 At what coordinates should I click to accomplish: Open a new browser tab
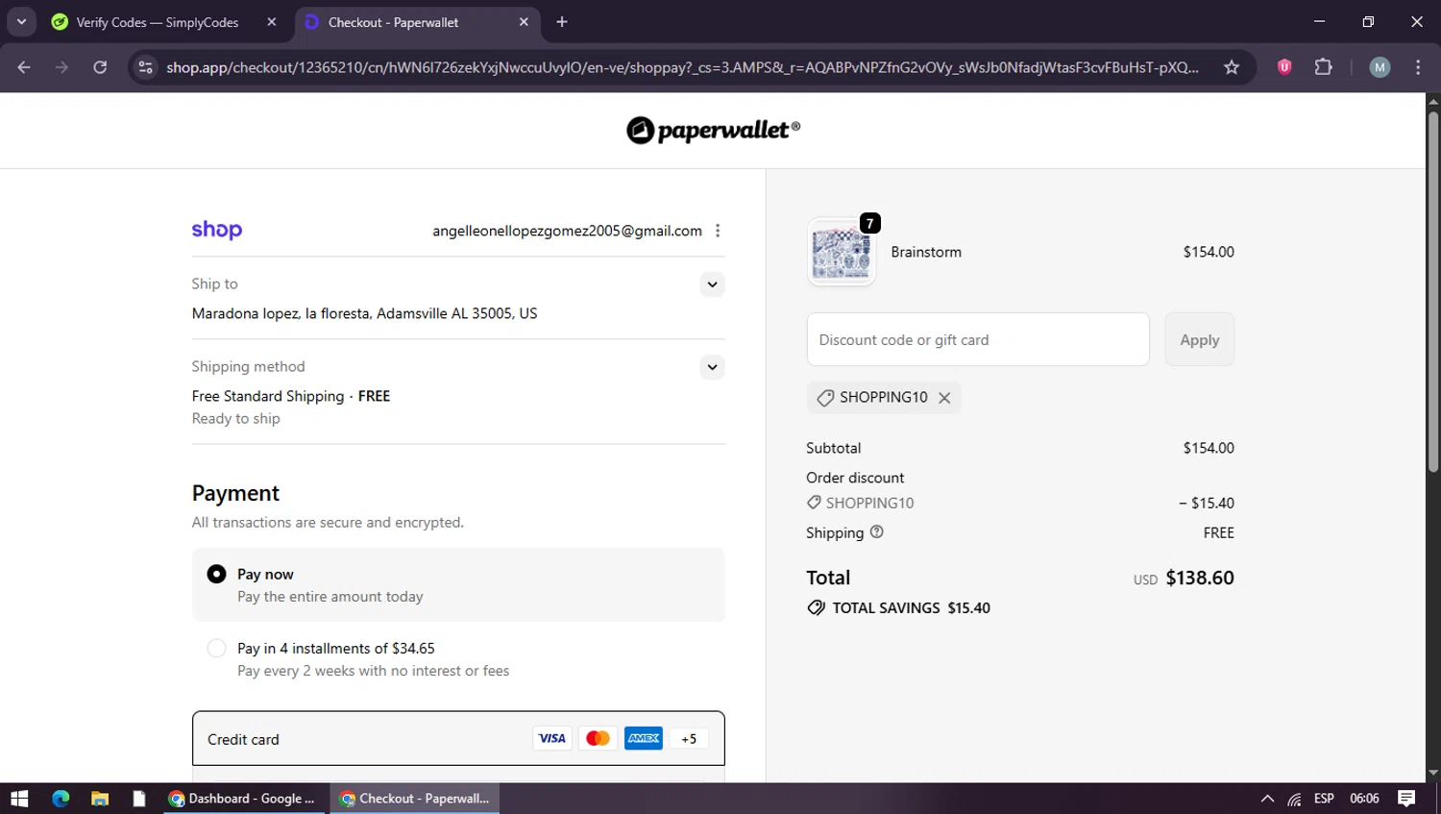[562, 22]
